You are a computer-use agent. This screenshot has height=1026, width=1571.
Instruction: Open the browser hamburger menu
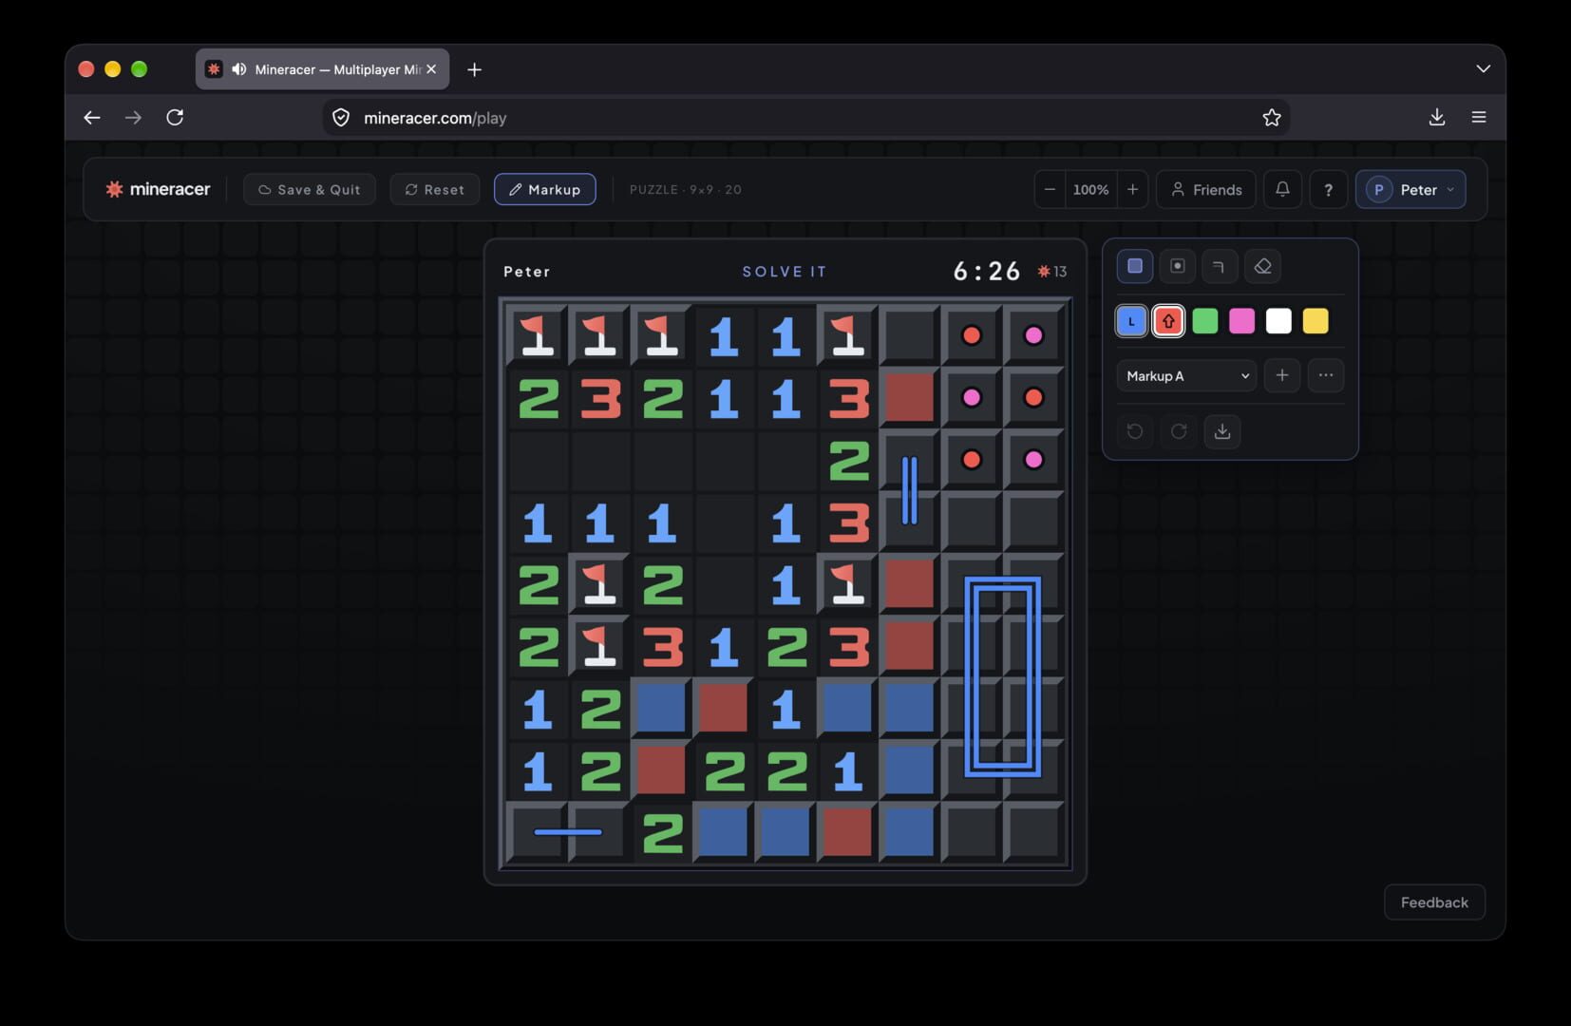point(1479,117)
